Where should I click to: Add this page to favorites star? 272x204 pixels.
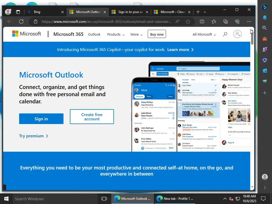pyautogui.click(x=188, y=22)
